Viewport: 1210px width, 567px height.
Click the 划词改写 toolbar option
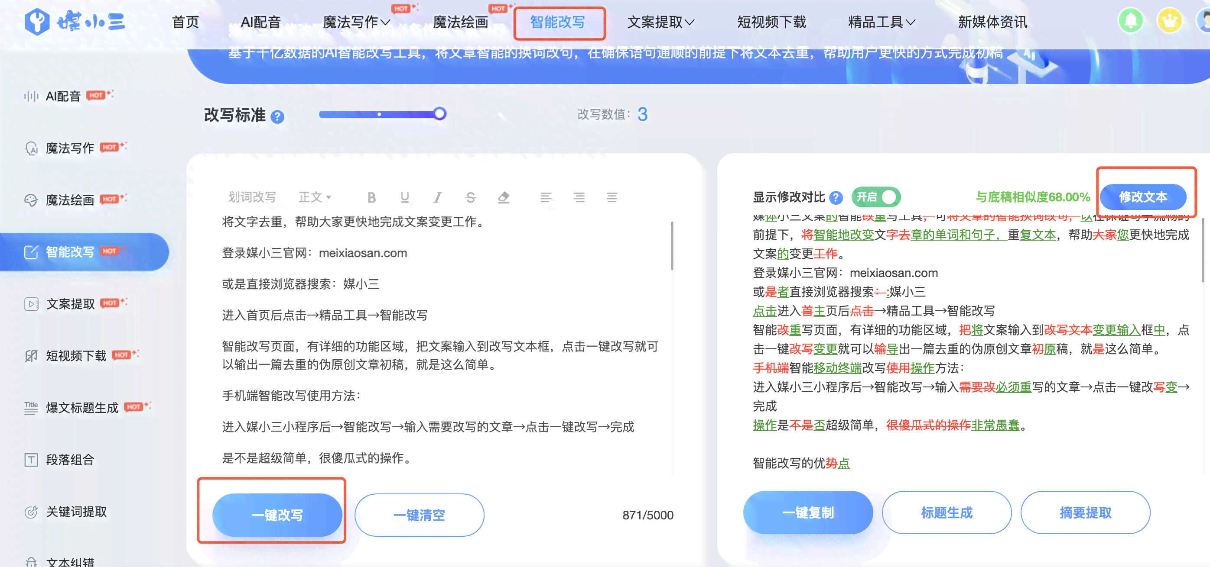click(252, 197)
